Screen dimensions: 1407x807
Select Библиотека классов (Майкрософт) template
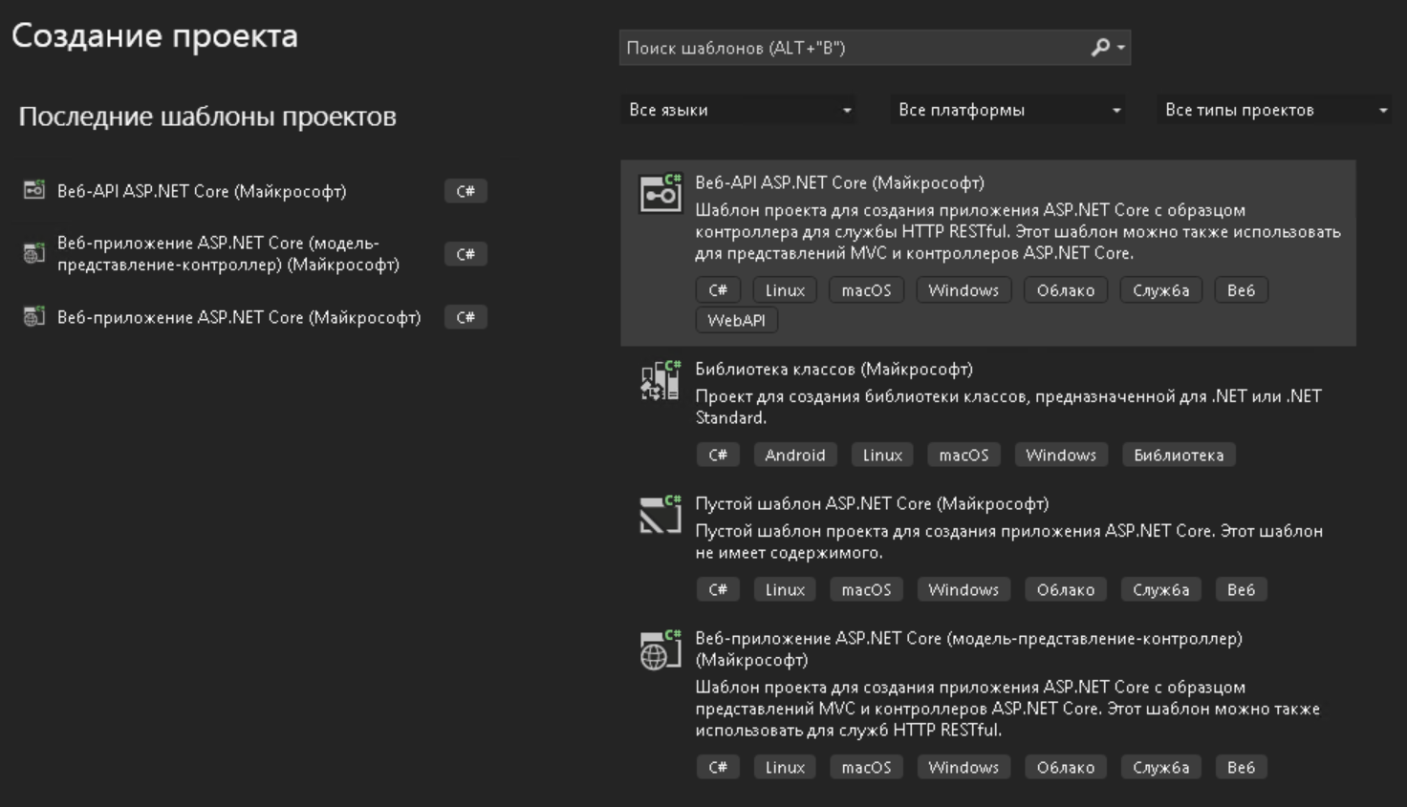point(833,369)
